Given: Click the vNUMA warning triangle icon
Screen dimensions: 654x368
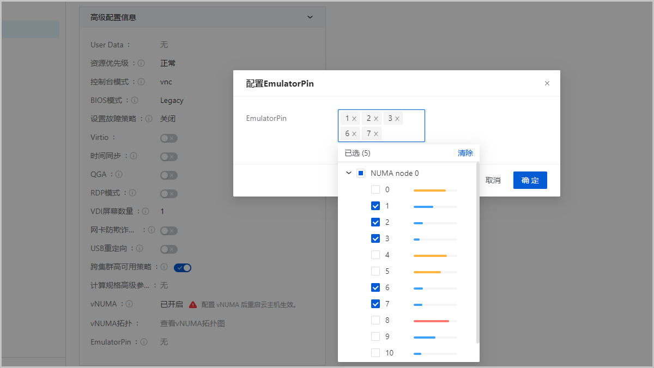Looking at the screenshot, I should click(x=193, y=305).
